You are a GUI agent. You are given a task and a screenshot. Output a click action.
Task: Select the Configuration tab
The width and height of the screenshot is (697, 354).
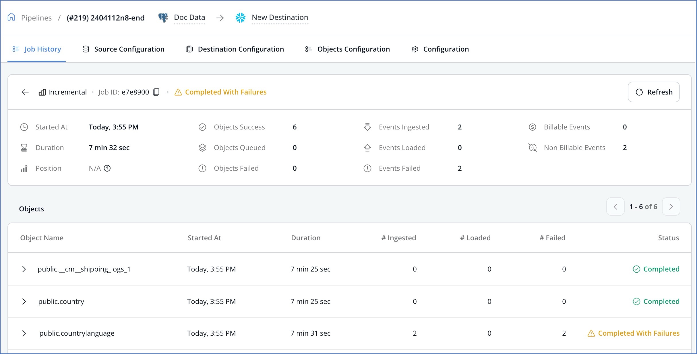coord(440,49)
